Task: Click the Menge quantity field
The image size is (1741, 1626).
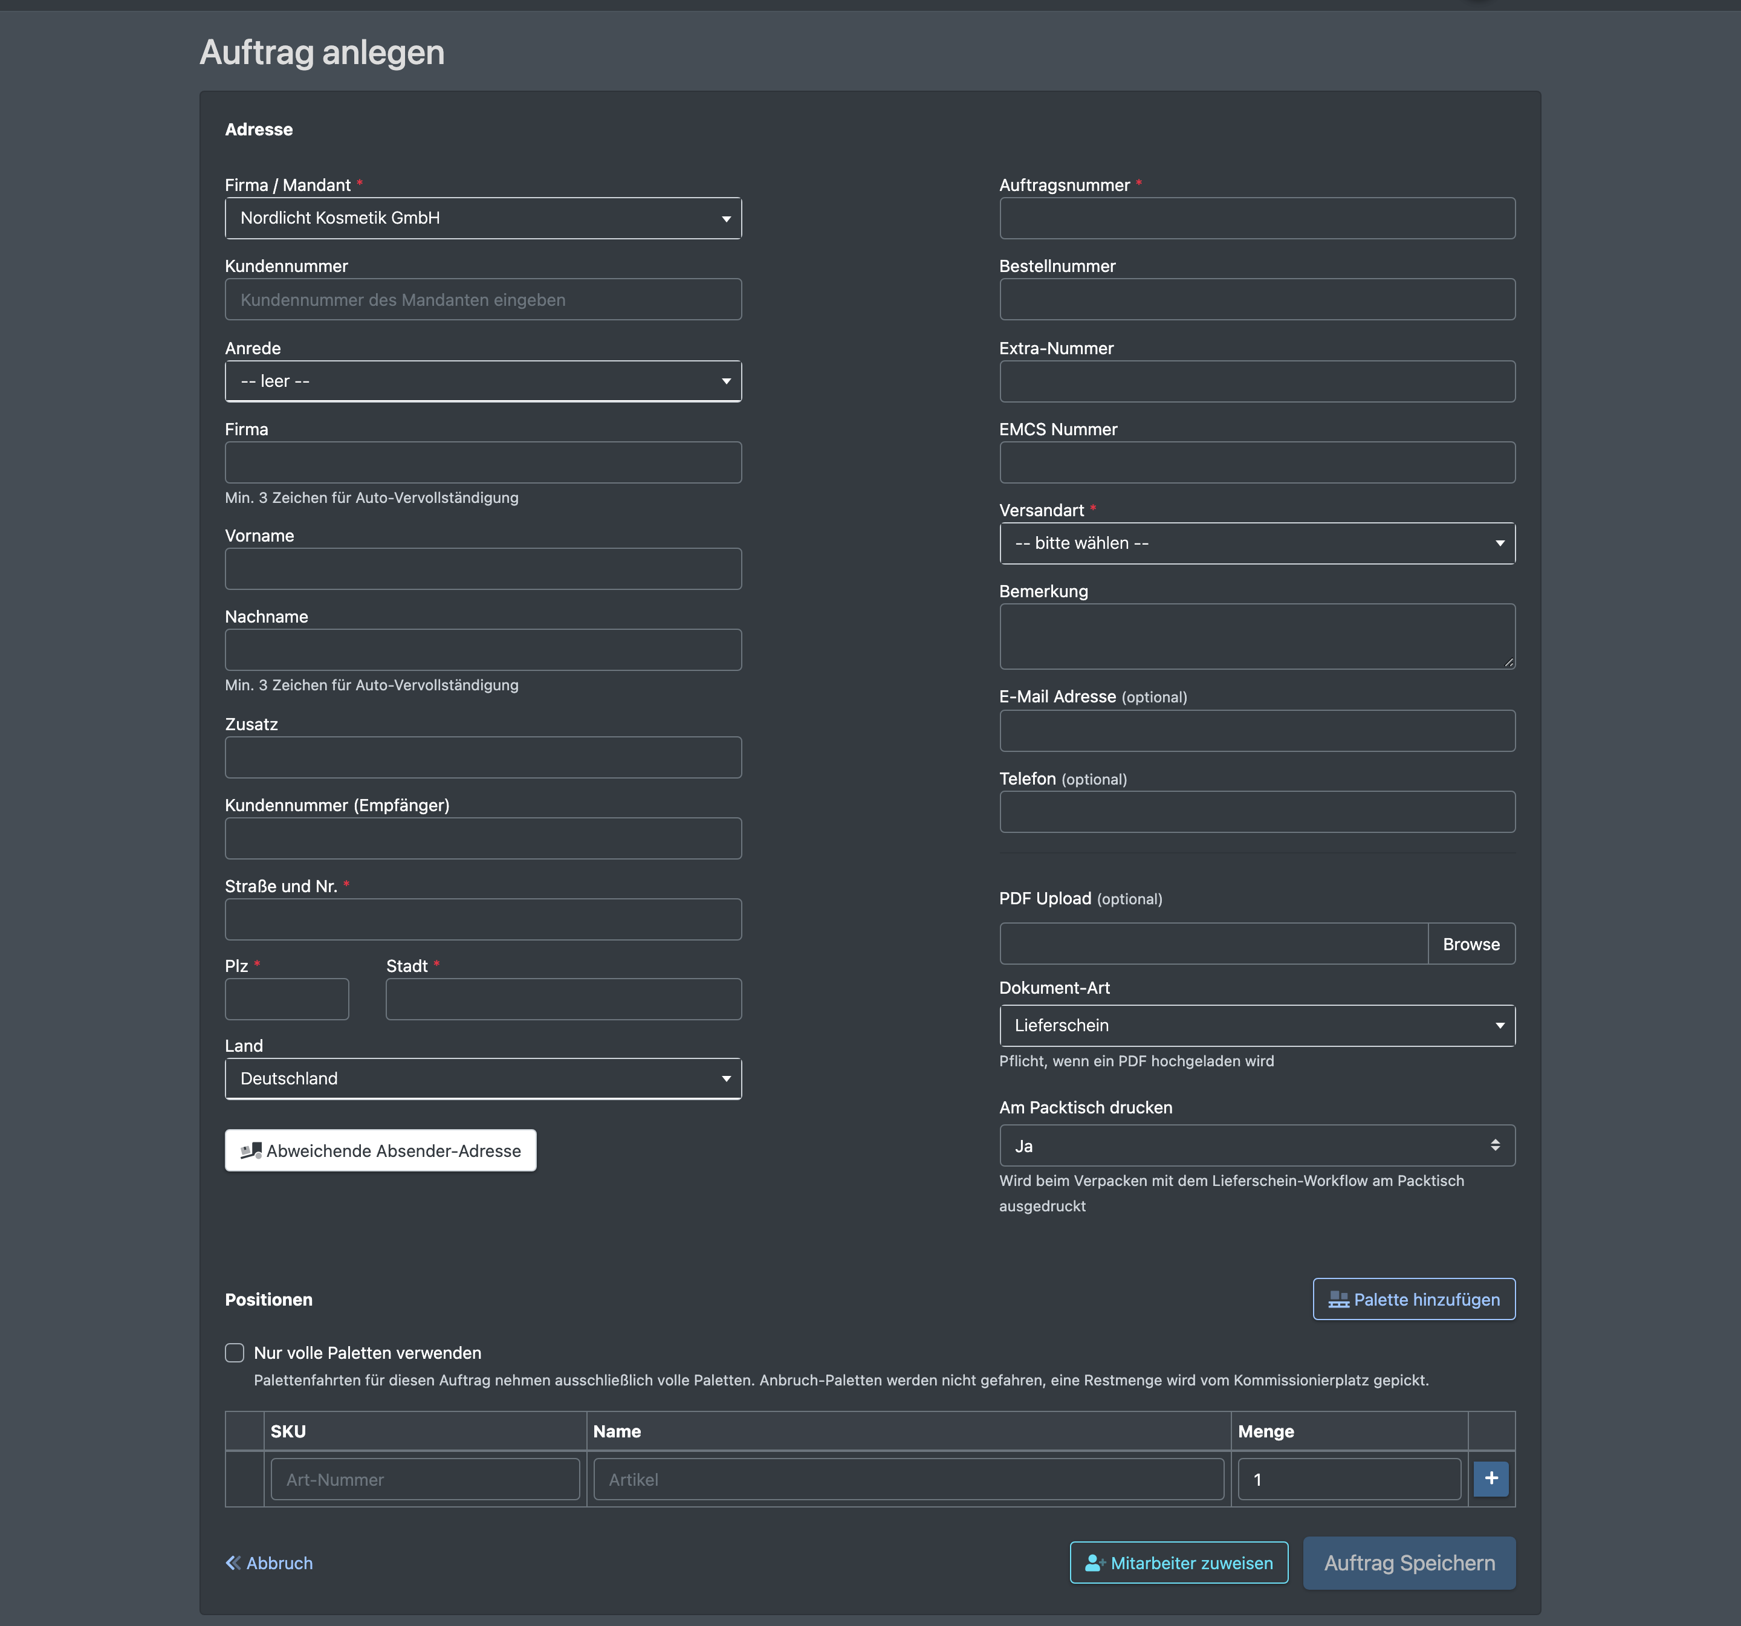Action: 1349,1479
